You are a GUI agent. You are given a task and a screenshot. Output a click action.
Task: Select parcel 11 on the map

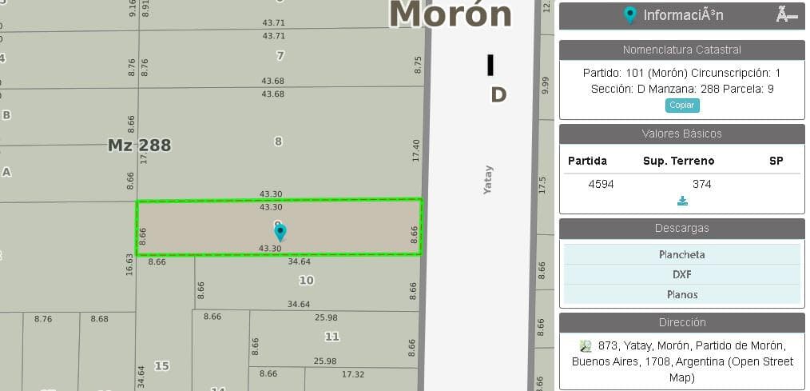point(332,337)
